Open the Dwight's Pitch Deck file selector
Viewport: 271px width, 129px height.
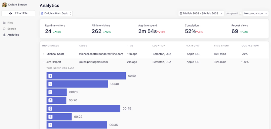tap(56, 14)
